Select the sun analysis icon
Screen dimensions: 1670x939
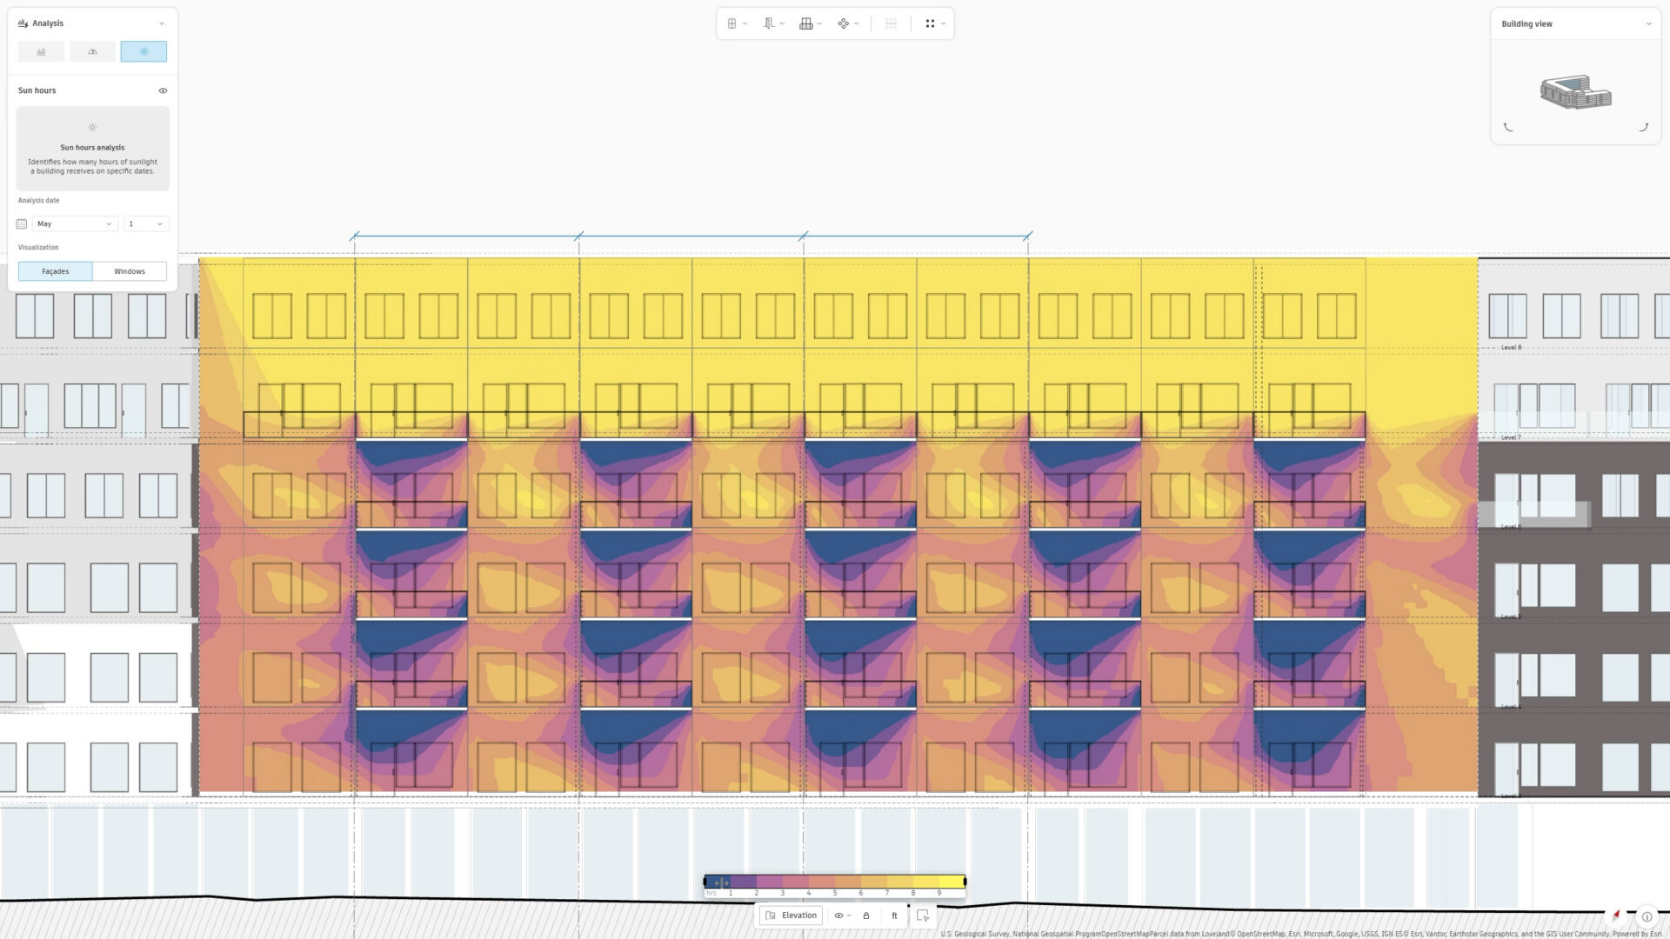click(x=144, y=51)
